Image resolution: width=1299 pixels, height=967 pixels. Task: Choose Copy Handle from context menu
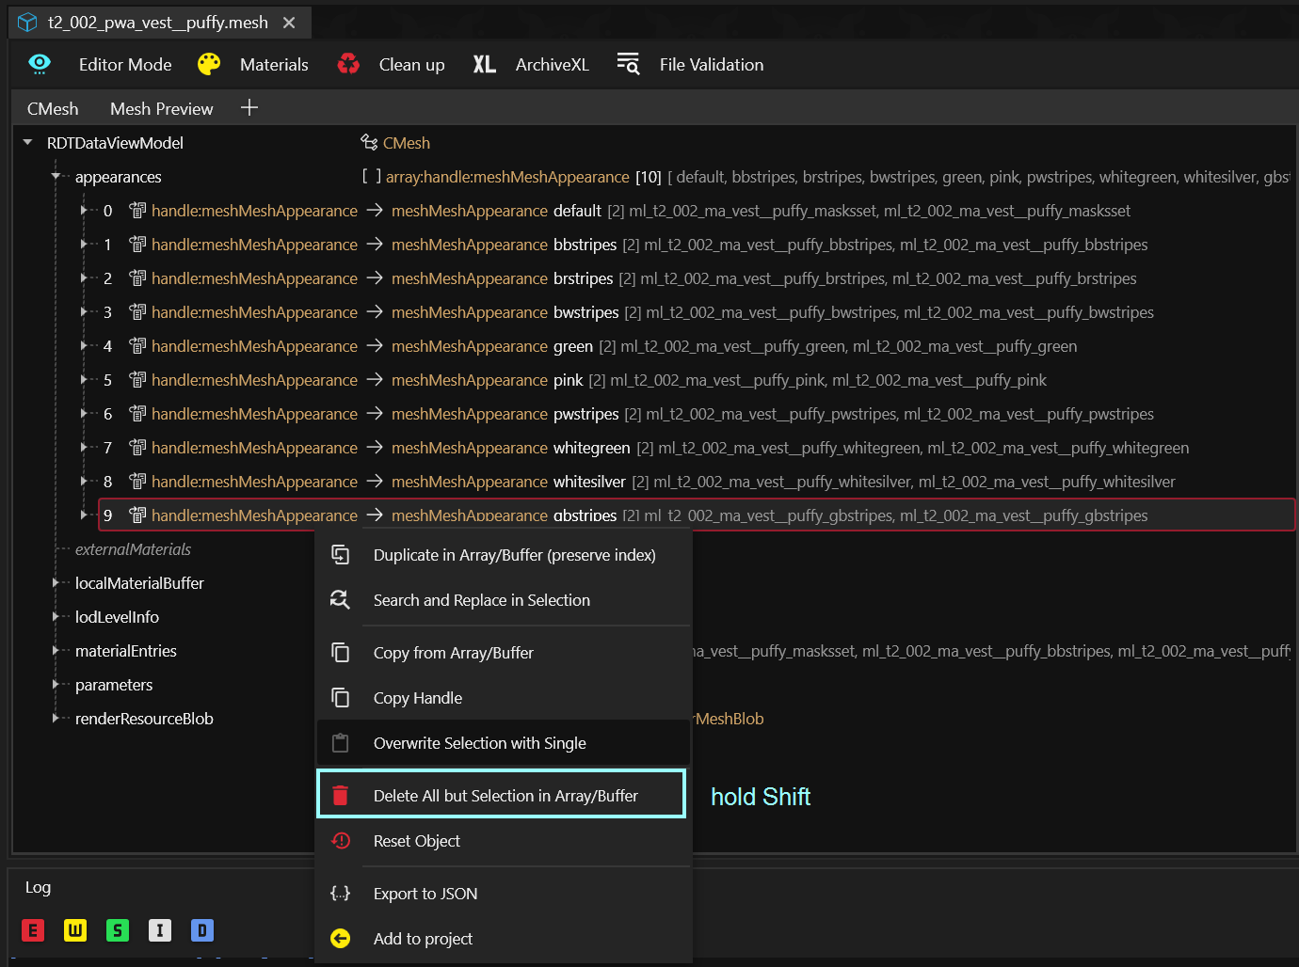(418, 698)
